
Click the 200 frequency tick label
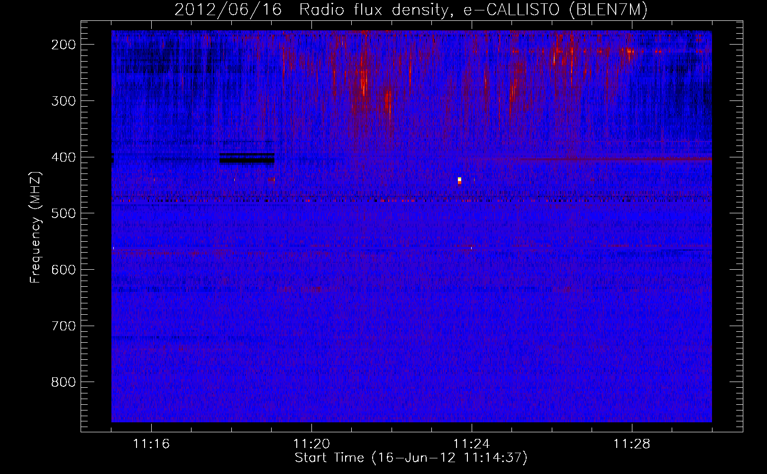coord(64,45)
